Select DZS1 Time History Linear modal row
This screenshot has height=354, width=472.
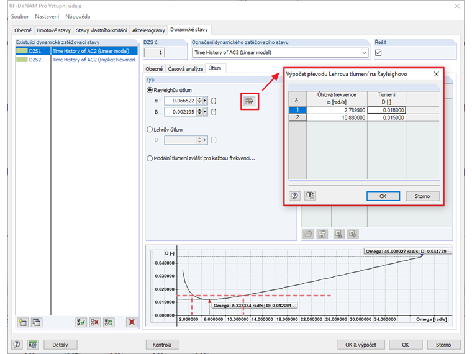(76, 51)
